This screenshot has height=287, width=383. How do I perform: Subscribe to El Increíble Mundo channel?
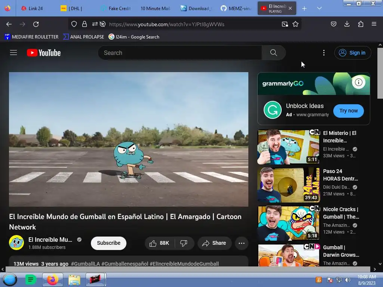(x=108, y=243)
